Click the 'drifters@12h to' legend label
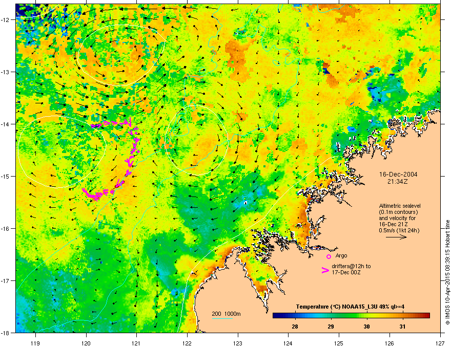This screenshot has width=451, height=348. (x=351, y=267)
